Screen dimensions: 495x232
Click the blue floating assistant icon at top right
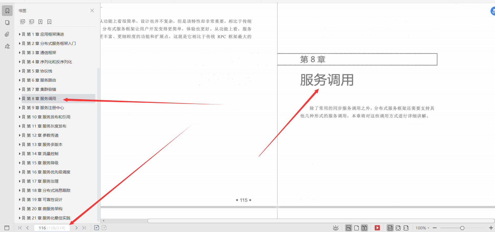click(x=493, y=11)
